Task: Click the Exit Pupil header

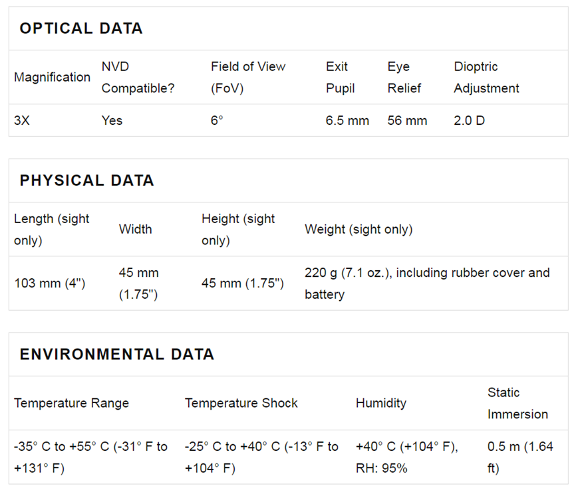Action: (340, 78)
